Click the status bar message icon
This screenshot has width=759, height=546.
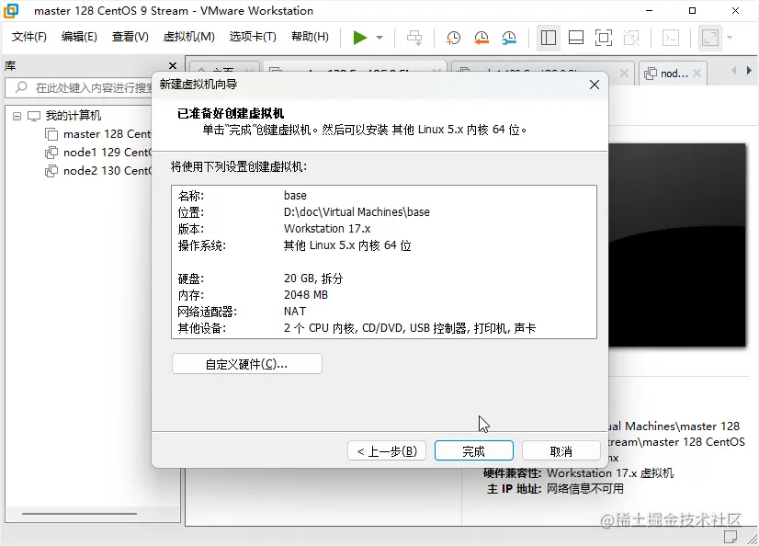pos(731,536)
